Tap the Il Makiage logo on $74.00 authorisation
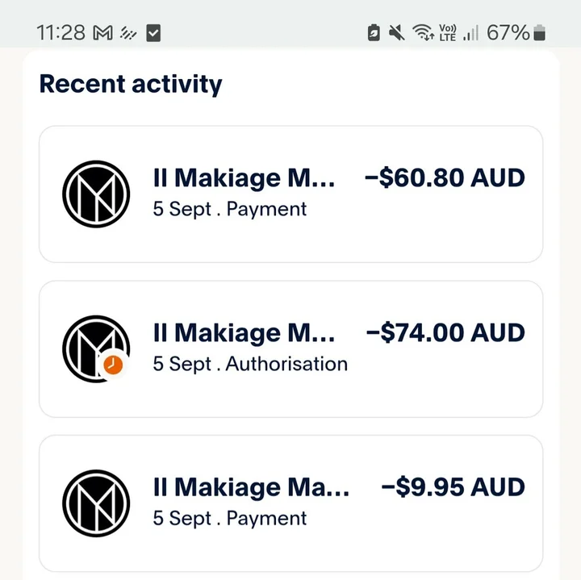Image resolution: width=581 pixels, height=580 pixels. 96,349
